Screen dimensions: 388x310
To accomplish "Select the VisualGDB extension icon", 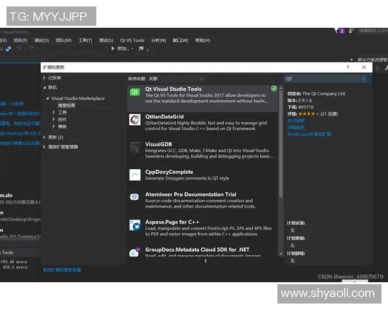I will coord(135,147).
